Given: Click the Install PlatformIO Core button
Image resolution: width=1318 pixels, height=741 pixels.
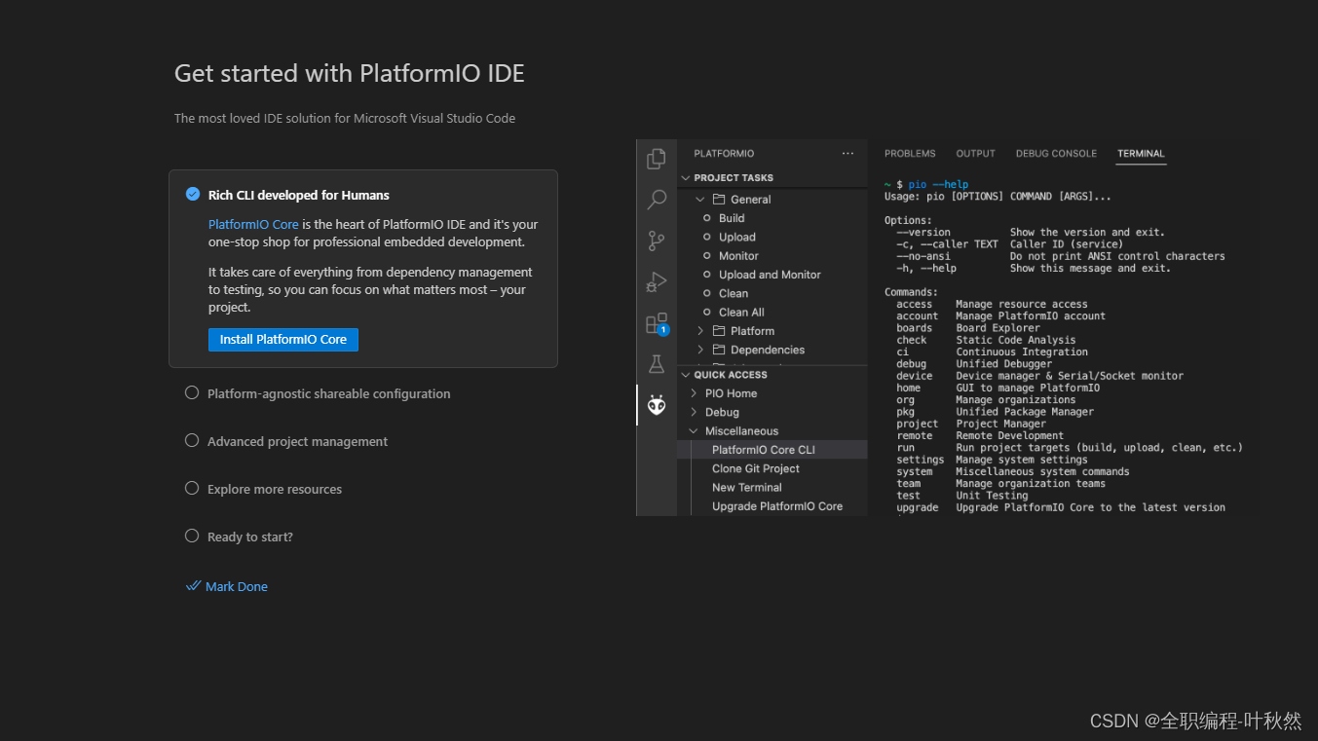Looking at the screenshot, I should click(282, 340).
